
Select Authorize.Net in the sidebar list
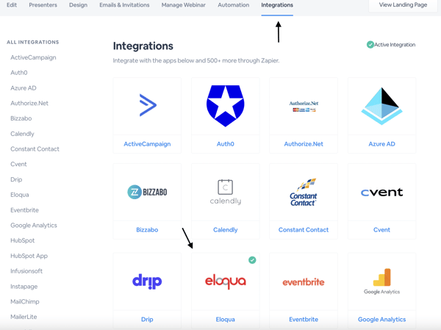click(x=29, y=103)
